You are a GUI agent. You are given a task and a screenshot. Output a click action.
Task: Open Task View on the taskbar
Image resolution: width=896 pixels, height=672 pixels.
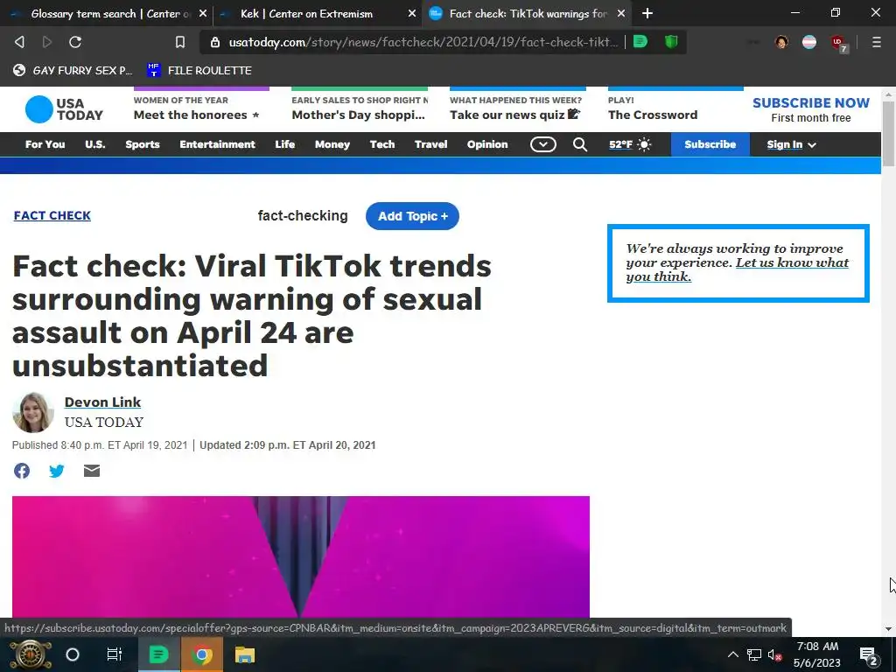click(115, 654)
